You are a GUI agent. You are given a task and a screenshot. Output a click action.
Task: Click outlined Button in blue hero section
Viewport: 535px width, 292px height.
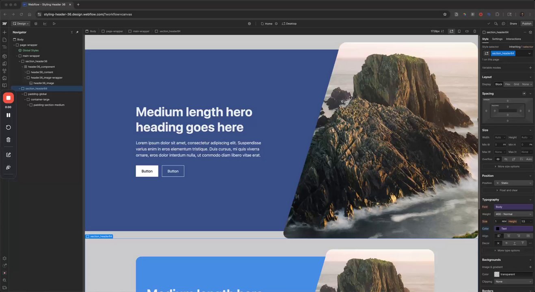point(173,171)
